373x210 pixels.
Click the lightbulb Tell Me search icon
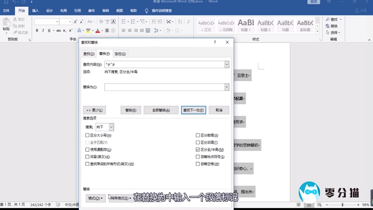[147, 10]
